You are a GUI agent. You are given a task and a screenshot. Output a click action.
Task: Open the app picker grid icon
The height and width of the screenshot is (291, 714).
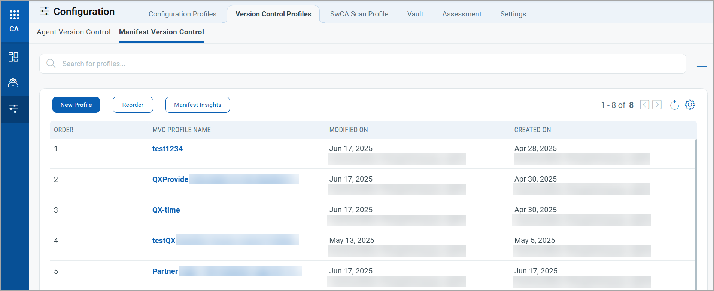[x=14, y=15]
